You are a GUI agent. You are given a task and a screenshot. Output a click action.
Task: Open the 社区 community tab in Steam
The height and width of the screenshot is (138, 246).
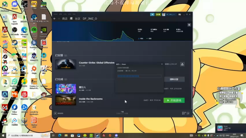[78, 19]
